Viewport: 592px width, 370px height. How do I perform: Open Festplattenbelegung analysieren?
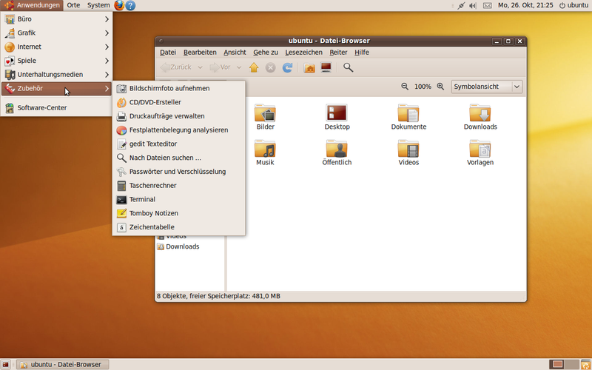178,130
